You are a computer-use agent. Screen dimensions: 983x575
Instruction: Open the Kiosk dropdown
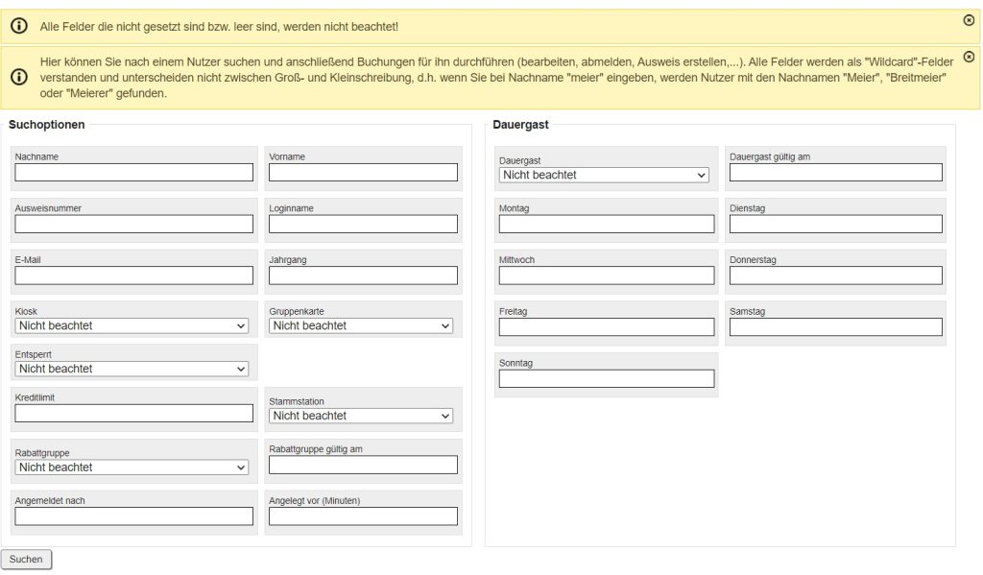click(132, 325)
